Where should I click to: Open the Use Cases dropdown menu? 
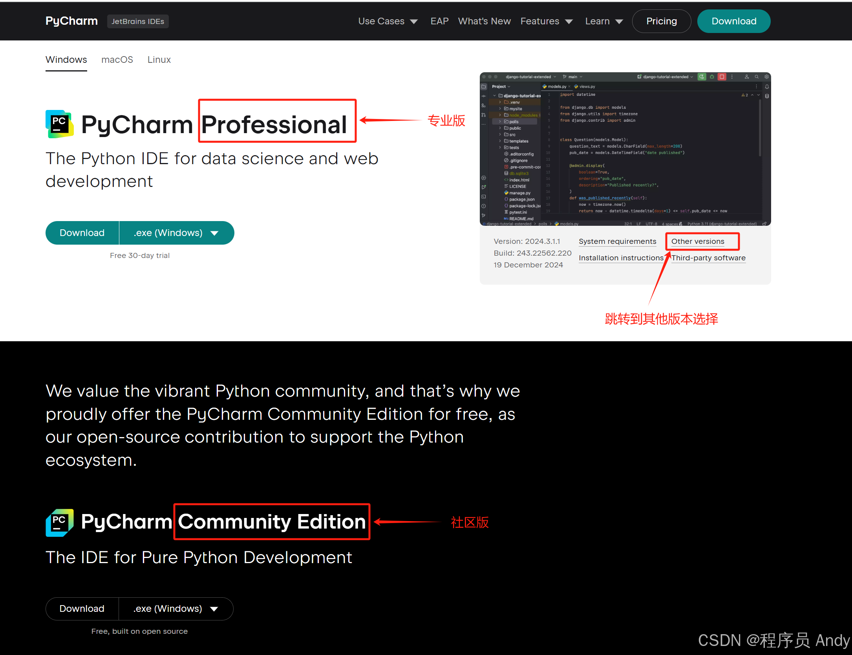click(388, 21)
